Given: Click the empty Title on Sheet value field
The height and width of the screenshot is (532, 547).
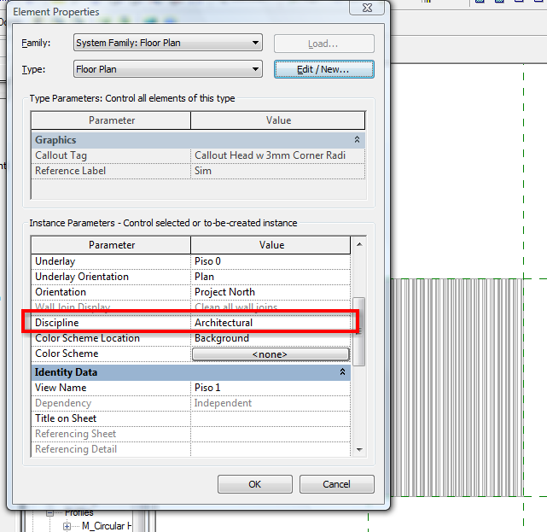Looking at the screenshot, I should (x=271, y=418).
